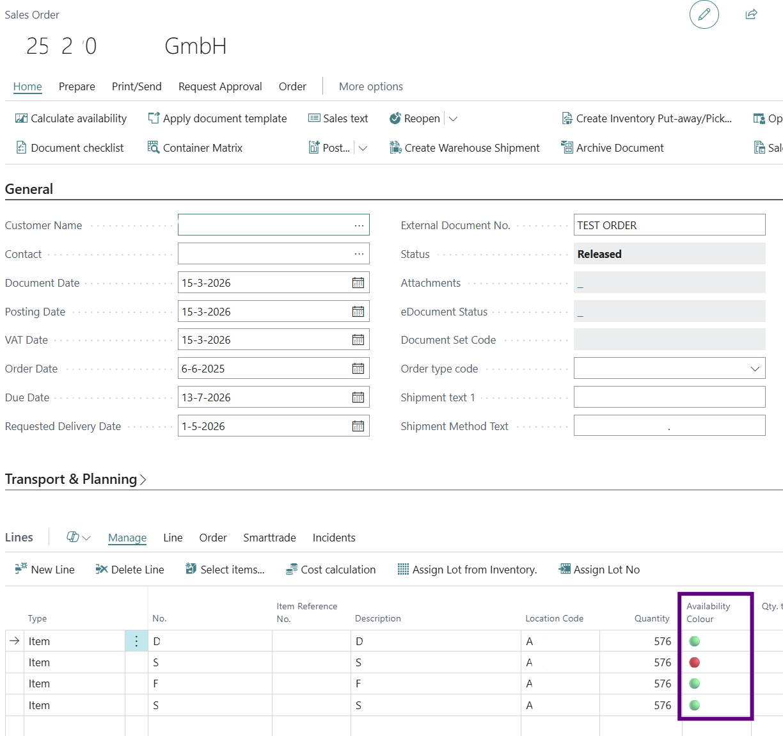Open the Reopen dropdown arrow
Viewport: 783px width, 736px height.
pos(453,118)
